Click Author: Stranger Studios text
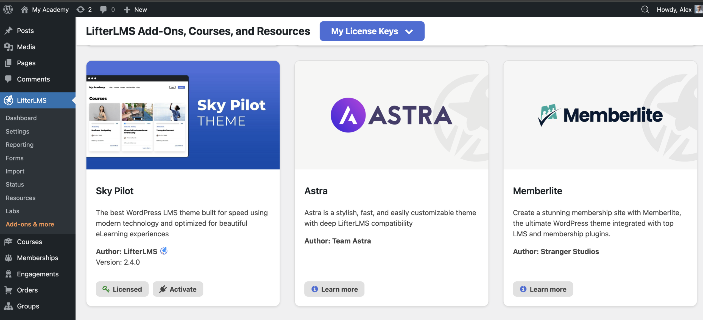 click(x=556, y=251)
